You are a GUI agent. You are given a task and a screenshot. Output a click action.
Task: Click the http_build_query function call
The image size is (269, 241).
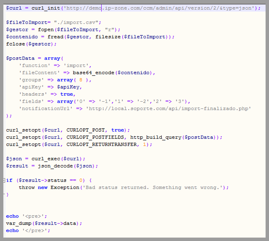point(156,137)
